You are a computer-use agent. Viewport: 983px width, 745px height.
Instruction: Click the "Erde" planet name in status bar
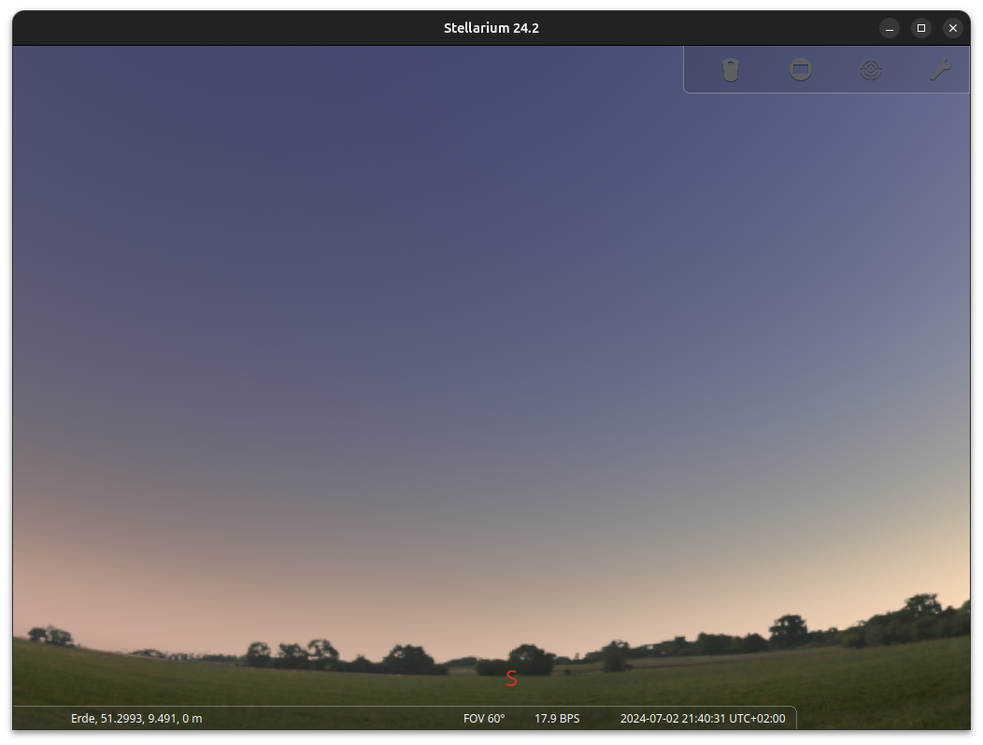click(83, 719)
